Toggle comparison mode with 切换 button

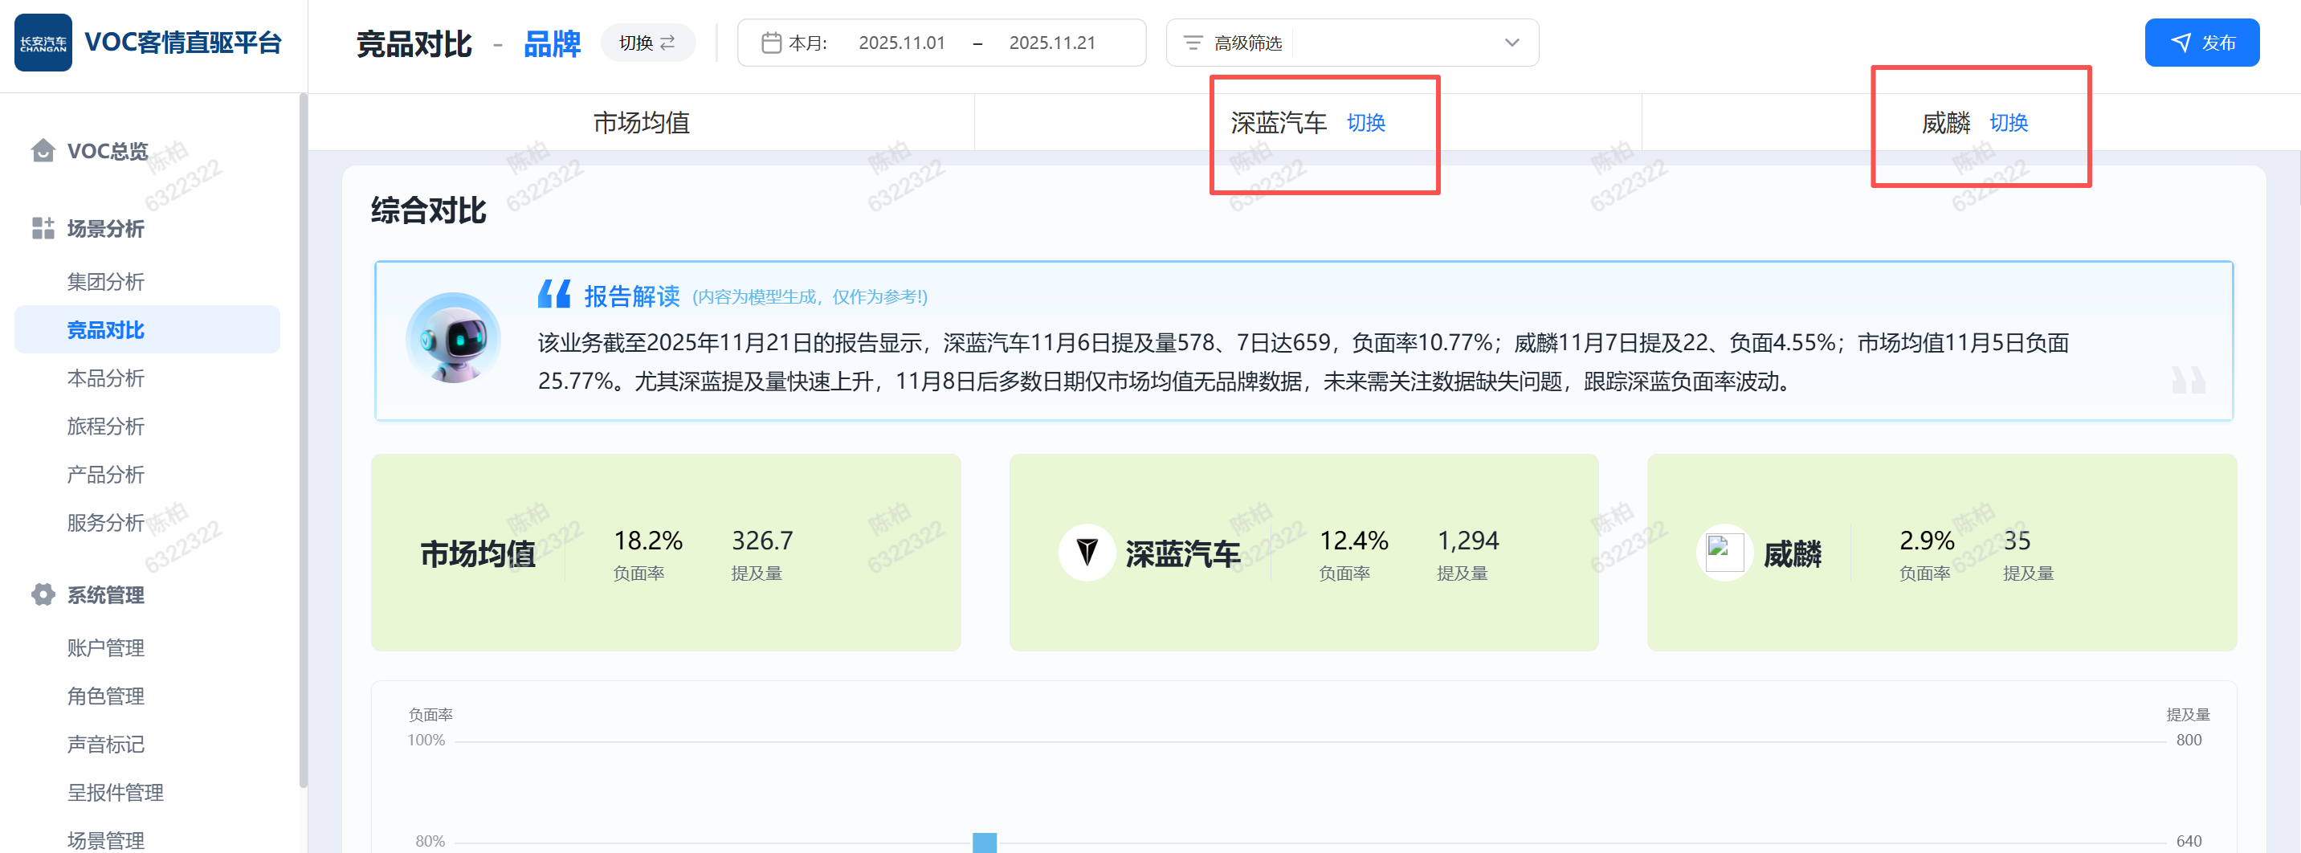point(647,43)
